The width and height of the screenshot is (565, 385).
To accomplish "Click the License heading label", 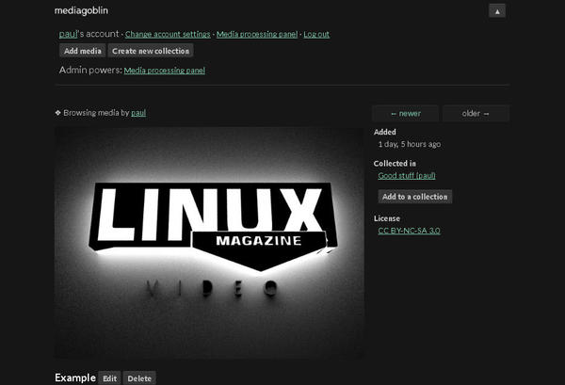I will pyautogui.click(x=387, y=218).
